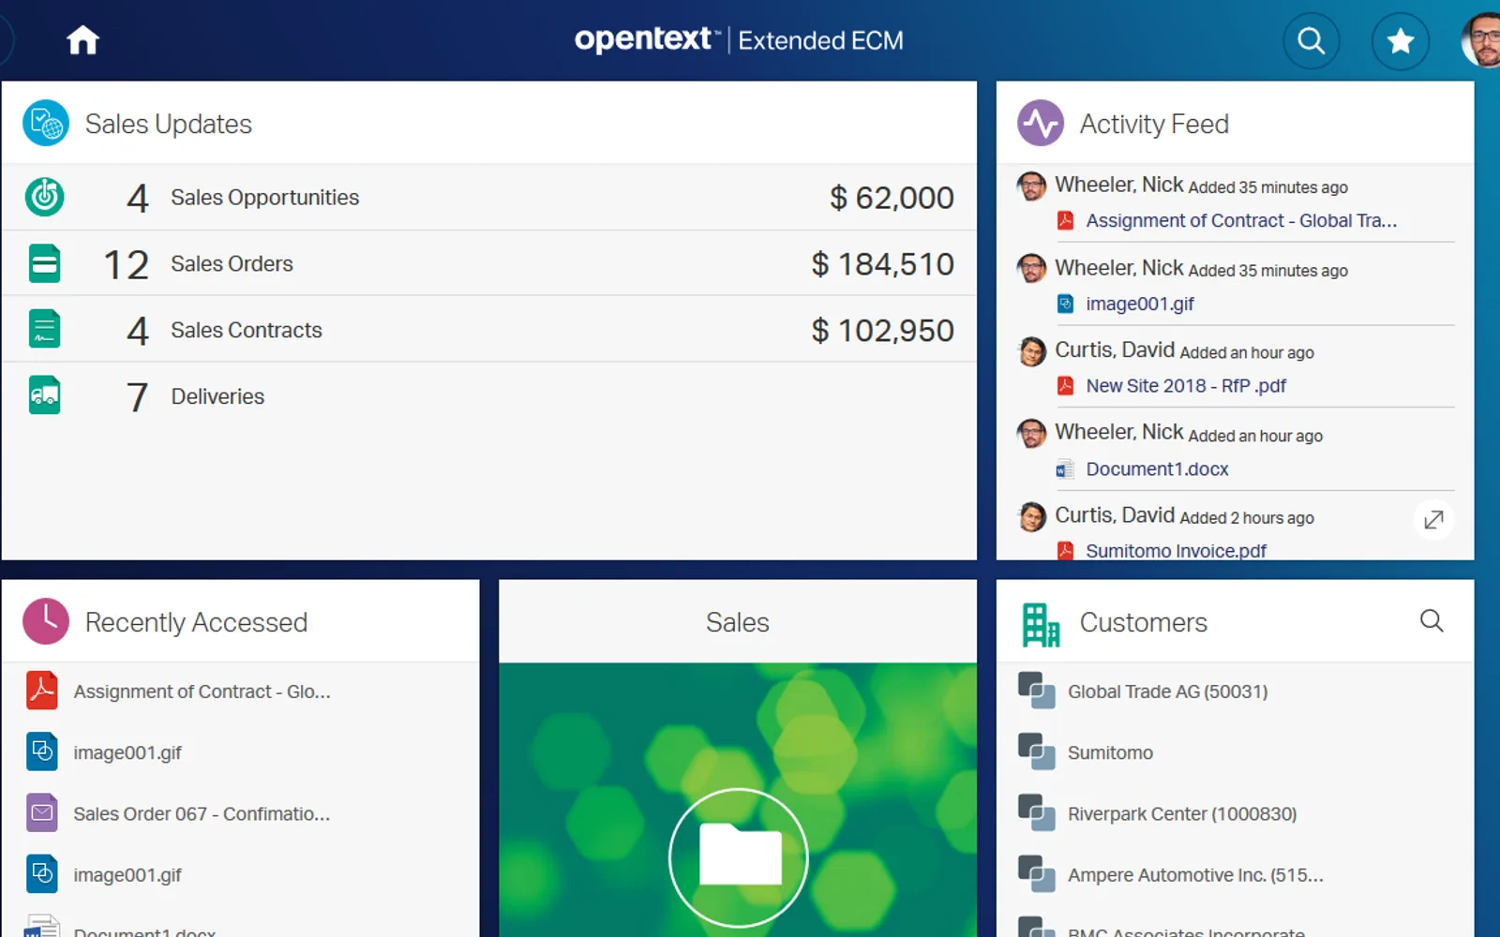Open the Sales Contracts row

click(x=488, y=330)
